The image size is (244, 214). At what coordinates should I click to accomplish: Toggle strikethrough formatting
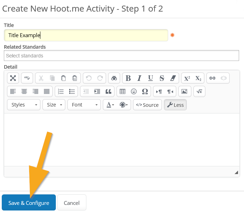(x=162, y=78)
